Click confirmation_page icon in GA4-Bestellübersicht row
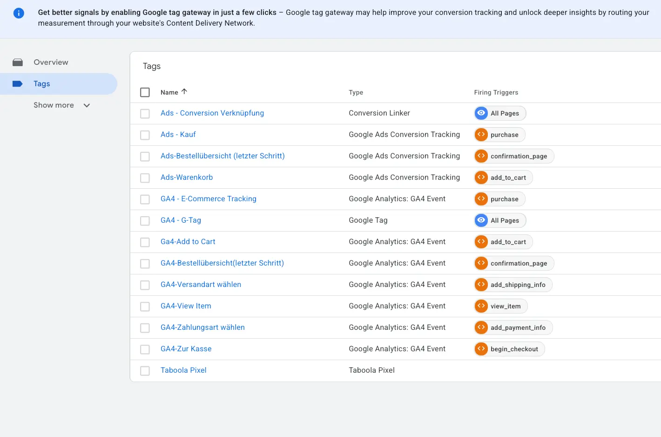This screenshot has height=437, width=661. coord(481,263)
